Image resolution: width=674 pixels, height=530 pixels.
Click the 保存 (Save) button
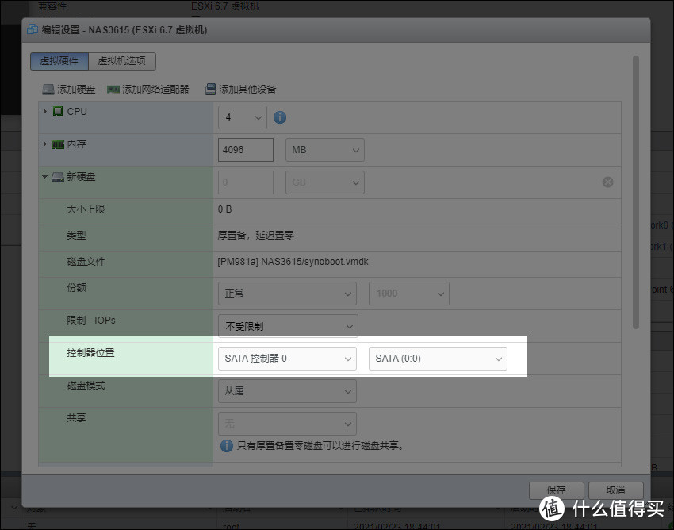[556, 490]
